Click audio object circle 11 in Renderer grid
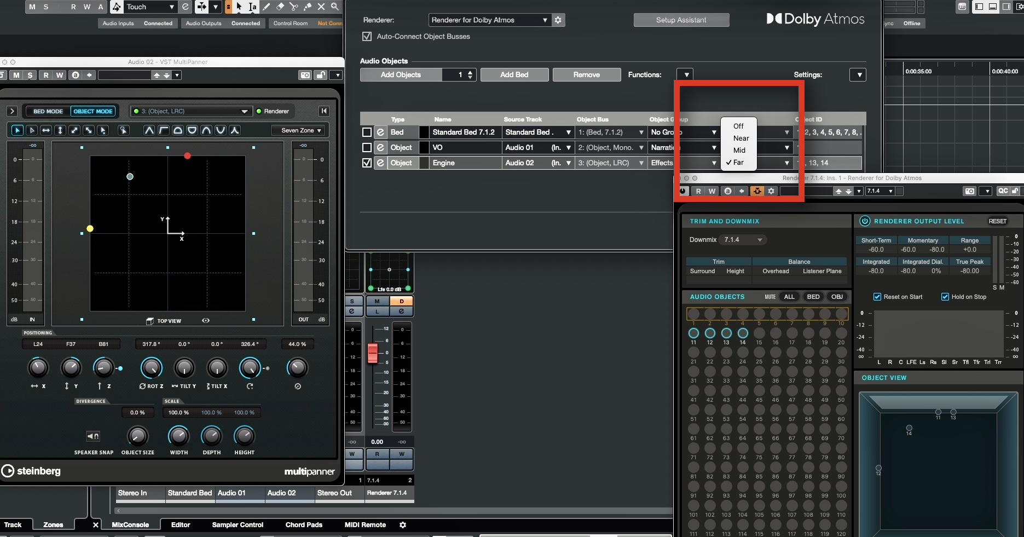This screenshot has height=537, width=1024. point(693,333)
